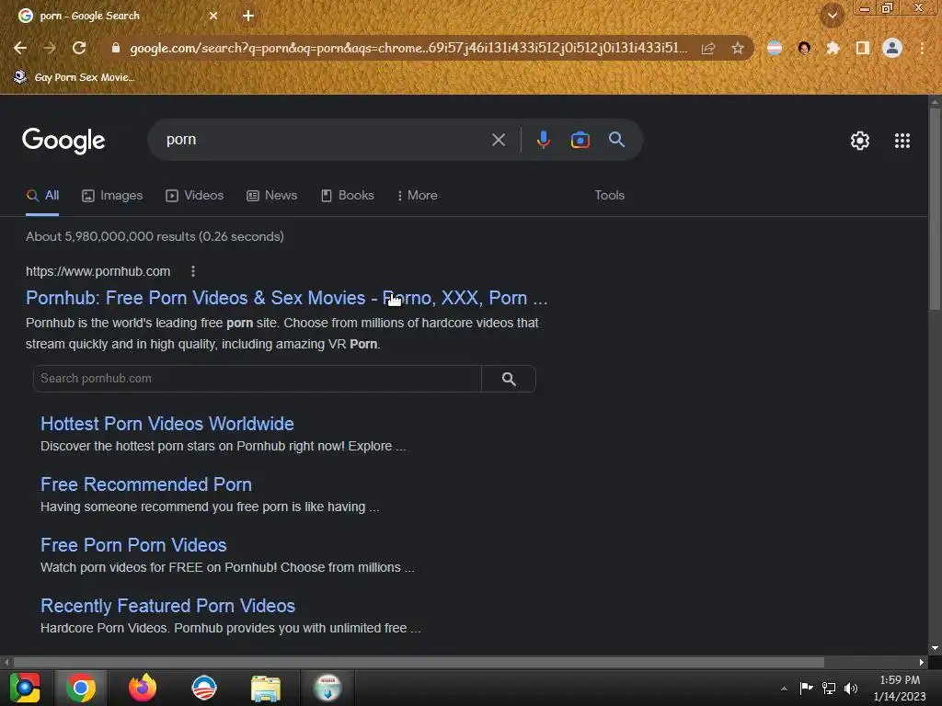
Task: Open Firefox from the taskbar
Action: [x=143, y=688]
